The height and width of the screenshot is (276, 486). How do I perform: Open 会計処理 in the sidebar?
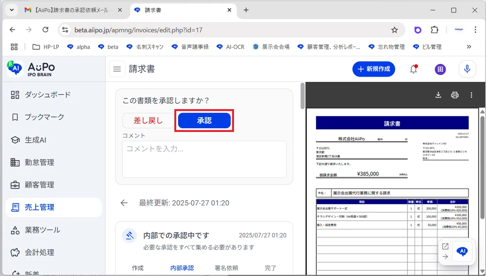point(54,252)
